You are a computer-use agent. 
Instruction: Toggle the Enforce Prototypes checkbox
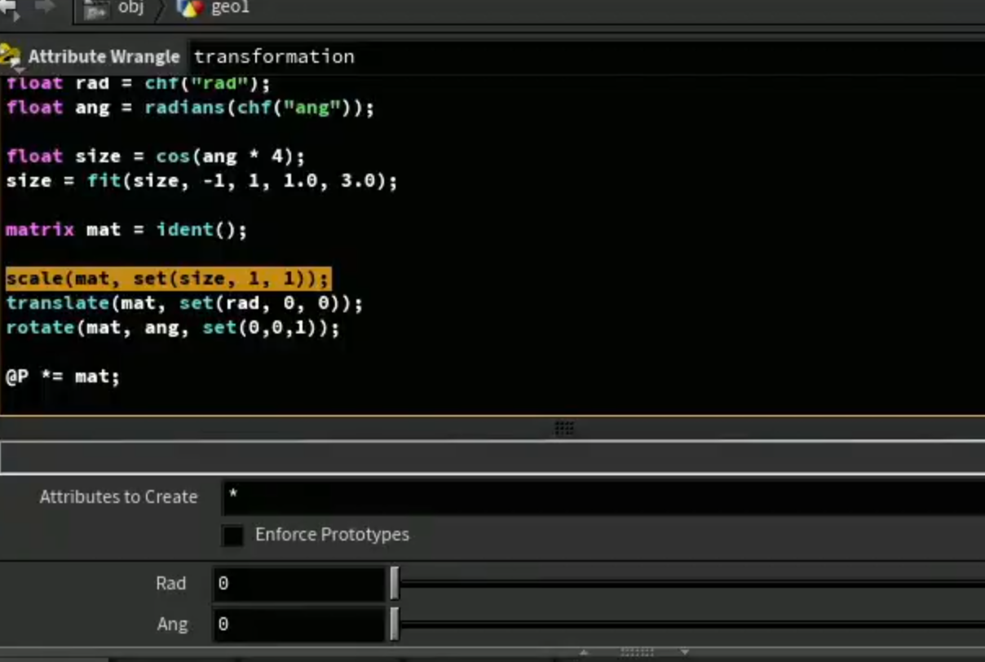[x=233, y=536]
